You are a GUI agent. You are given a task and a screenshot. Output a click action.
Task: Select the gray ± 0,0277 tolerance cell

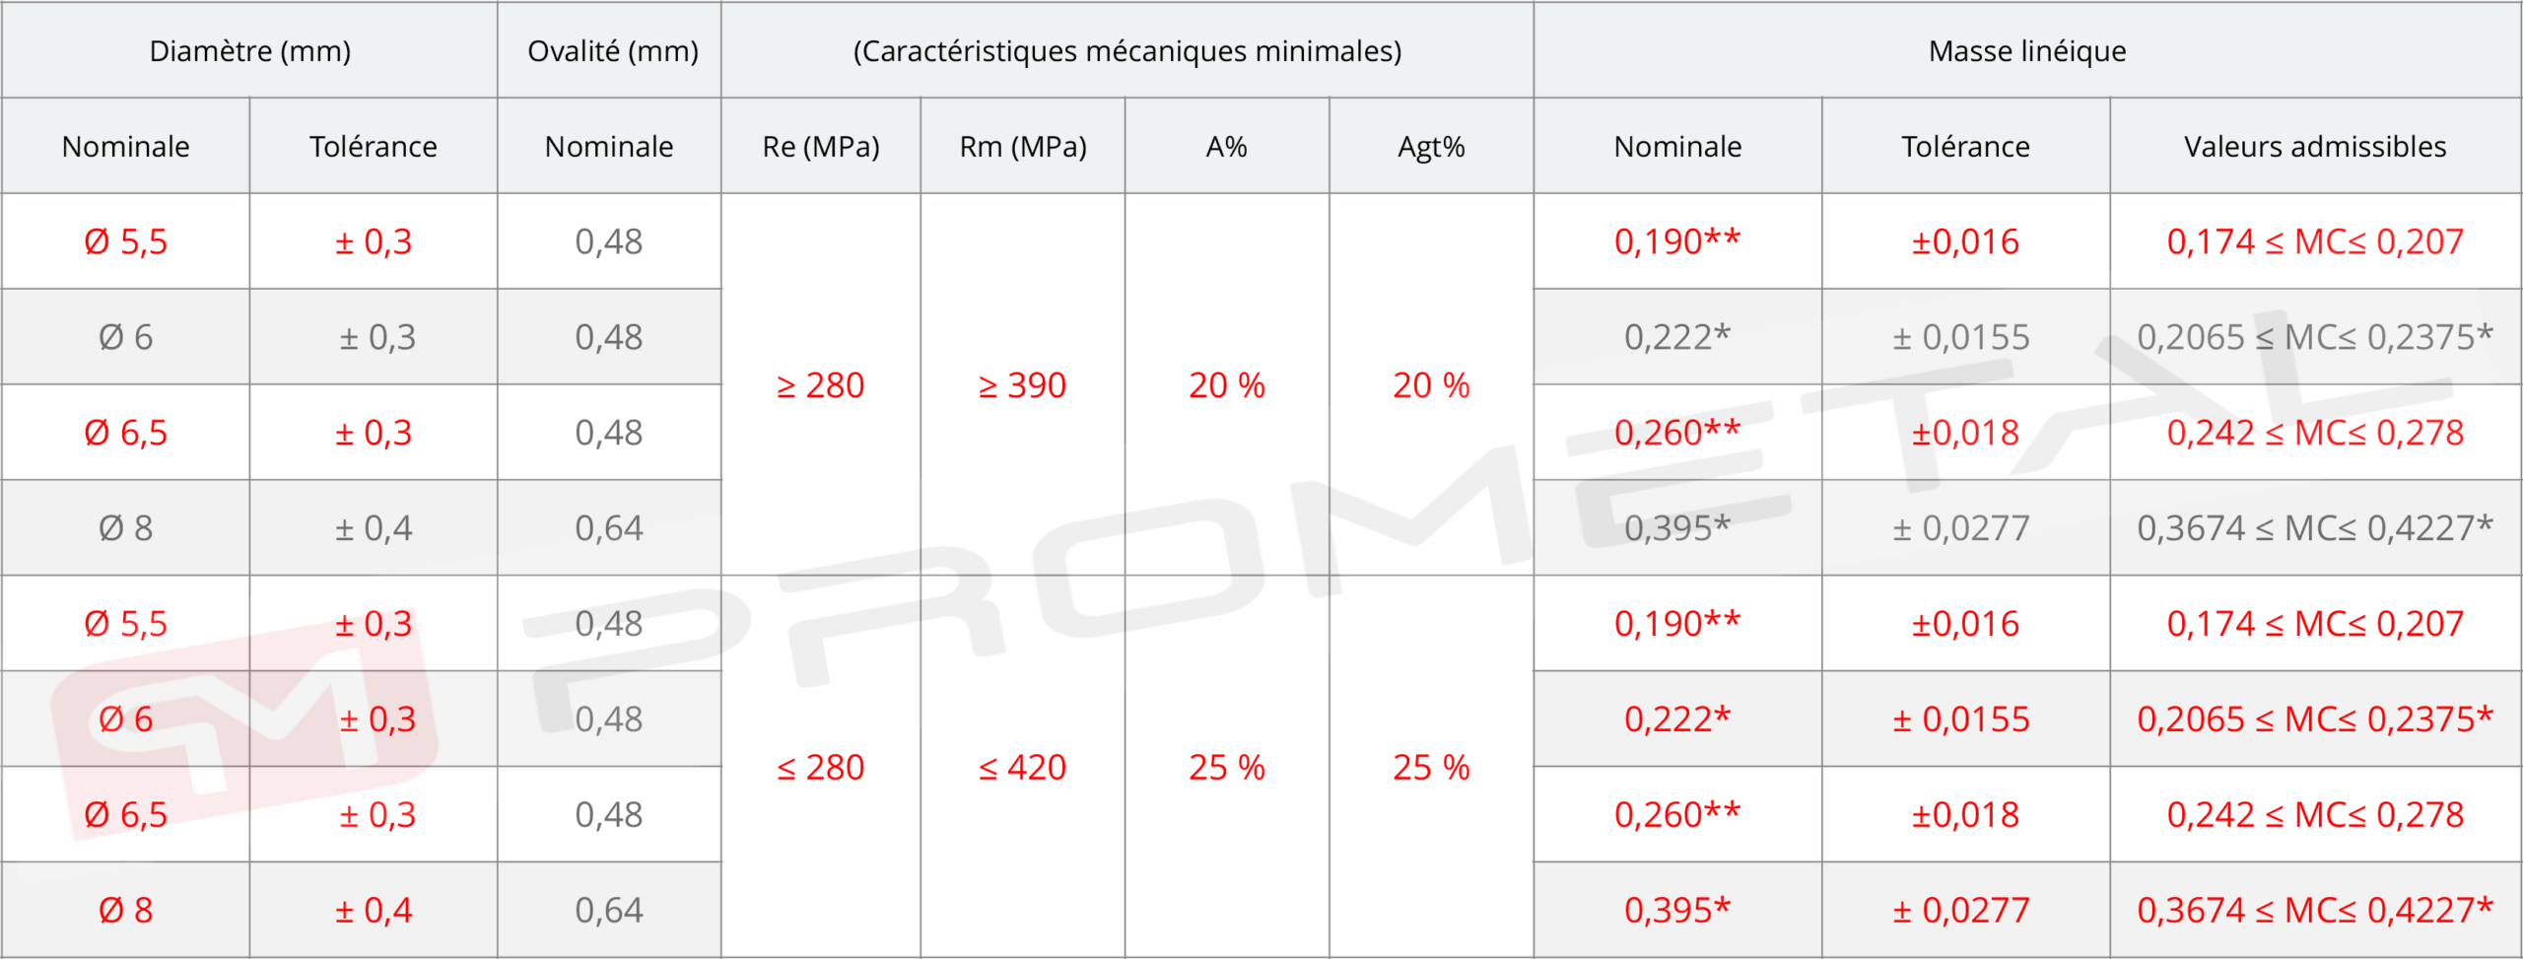(x=1960, y=528)
